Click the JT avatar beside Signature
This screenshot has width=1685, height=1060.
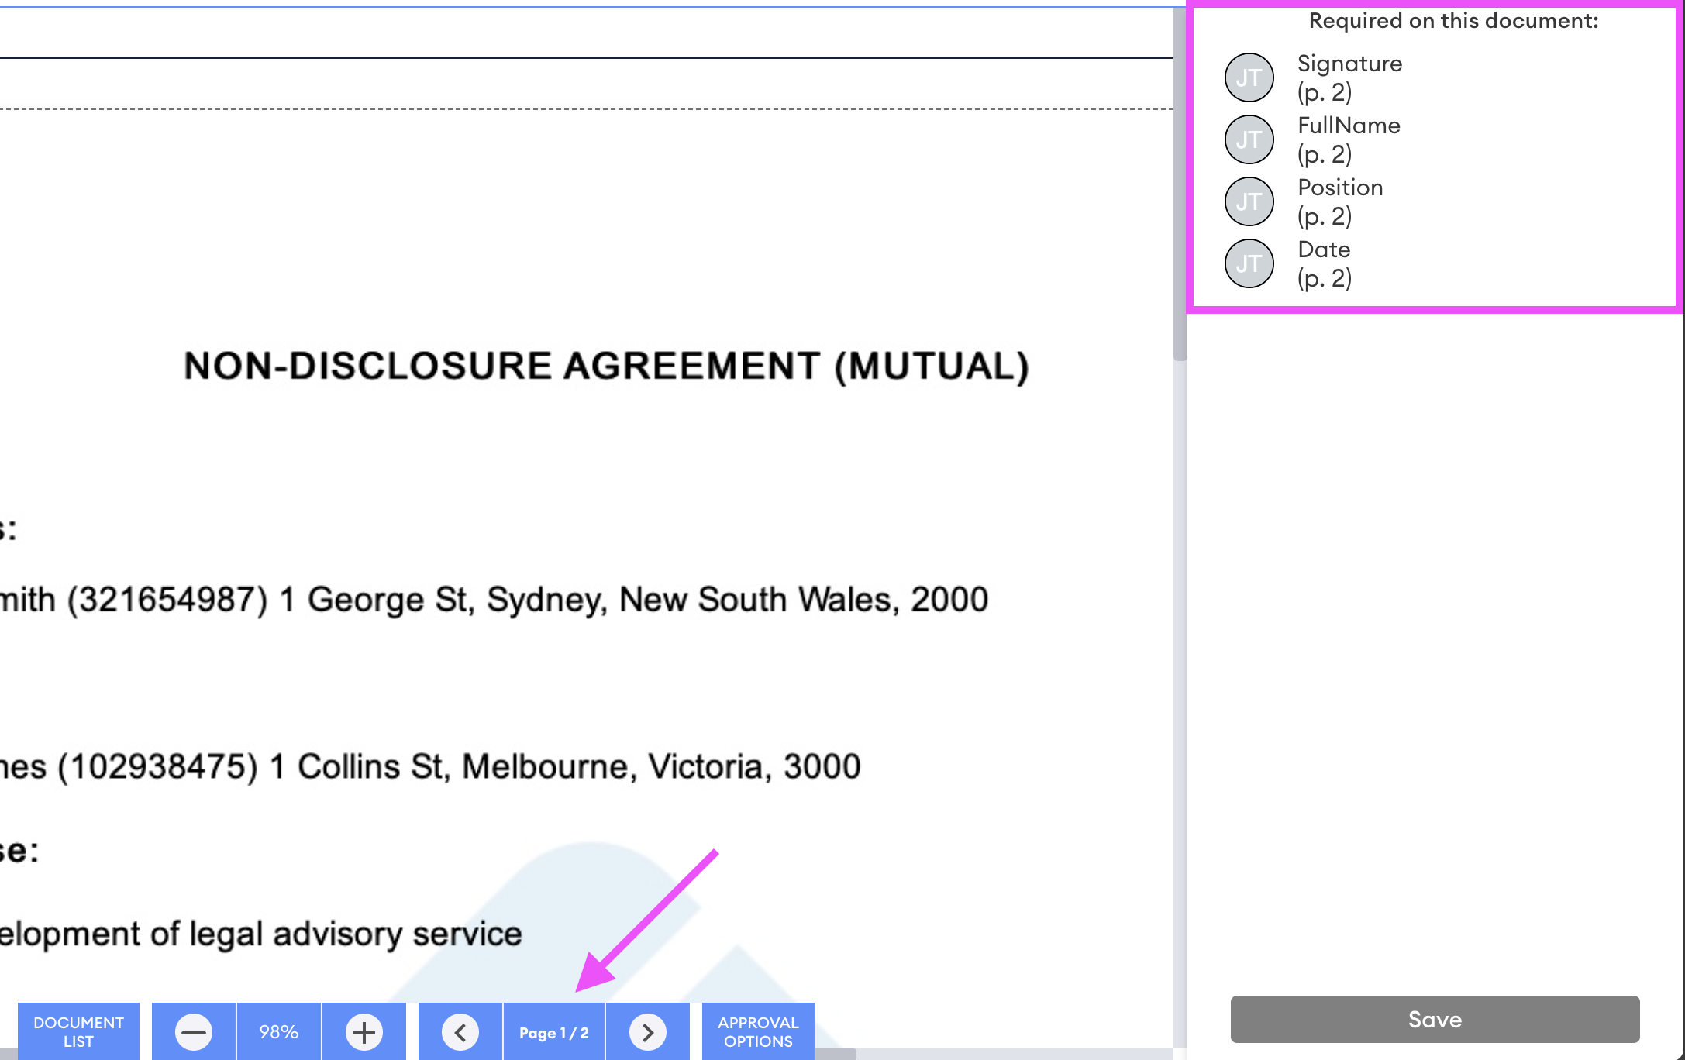(1249, 77)
